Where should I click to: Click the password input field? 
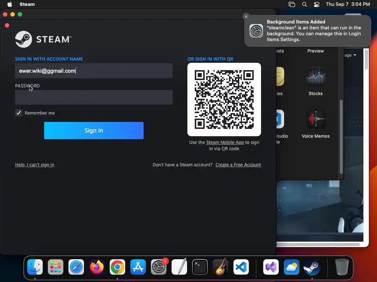click(x=94, y=97)
